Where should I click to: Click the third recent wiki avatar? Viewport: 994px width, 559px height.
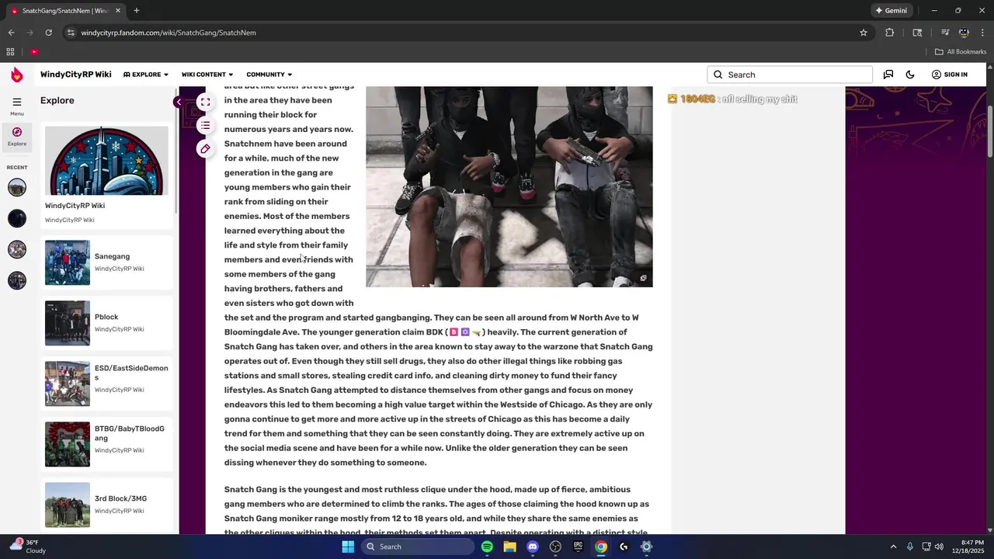click(x=17, y=249)
